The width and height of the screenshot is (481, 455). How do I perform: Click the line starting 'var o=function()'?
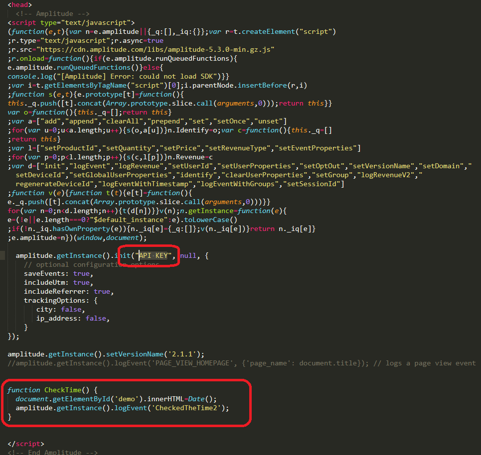(x=90, y=112)
